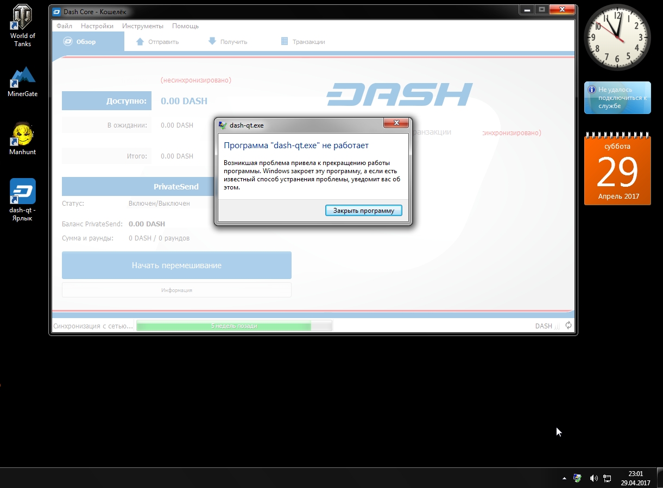Open the Settings menu (Настройки)

click(97, 26)
